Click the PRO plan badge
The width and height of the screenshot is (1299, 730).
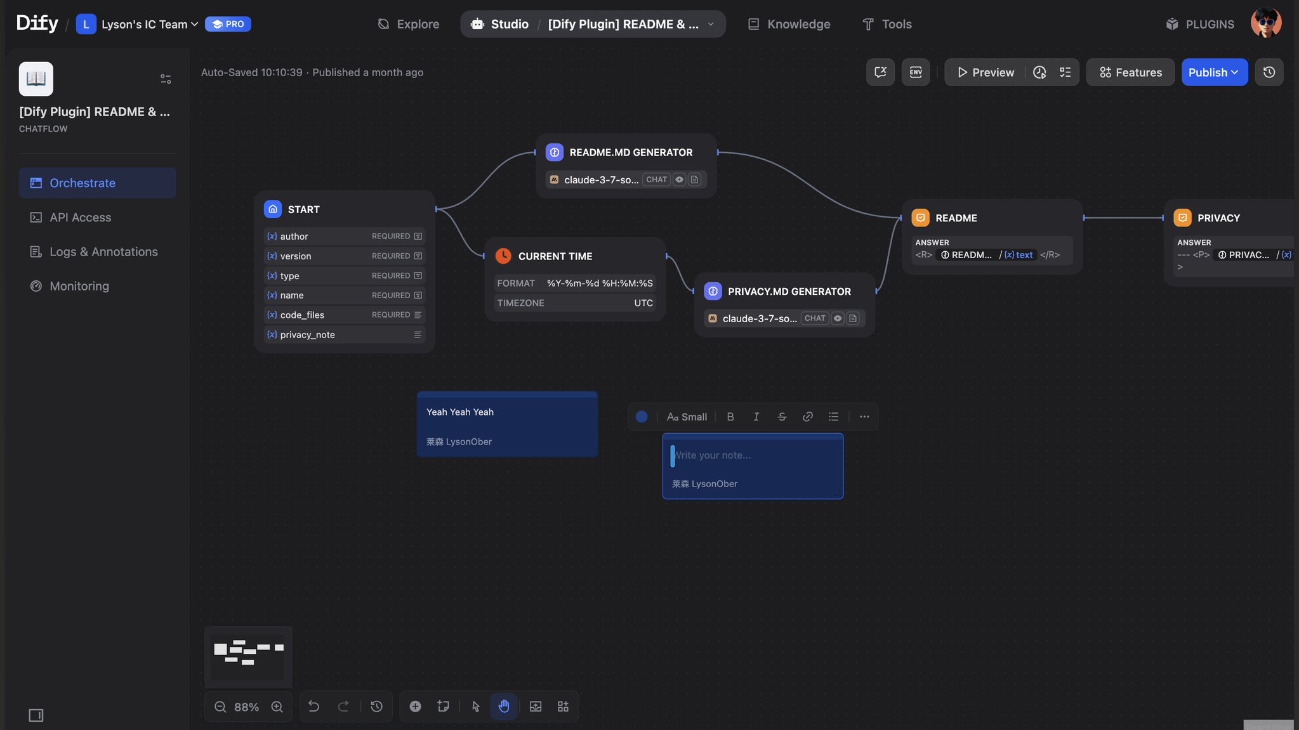228,24
